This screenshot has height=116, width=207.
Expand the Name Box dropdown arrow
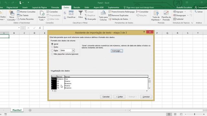click(x=19, y=28)
